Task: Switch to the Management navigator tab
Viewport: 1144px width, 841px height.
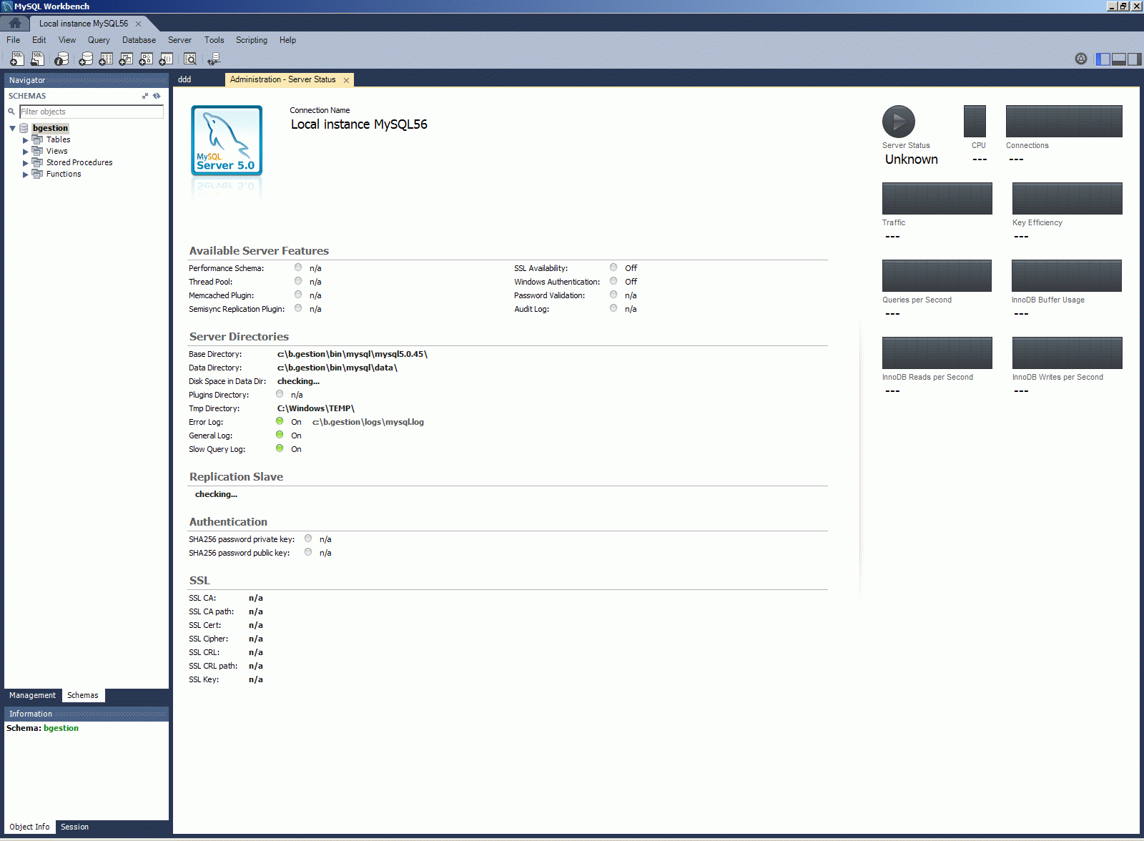Action: [x=32, y=695]
